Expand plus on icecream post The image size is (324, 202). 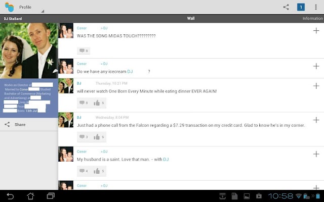316,66
